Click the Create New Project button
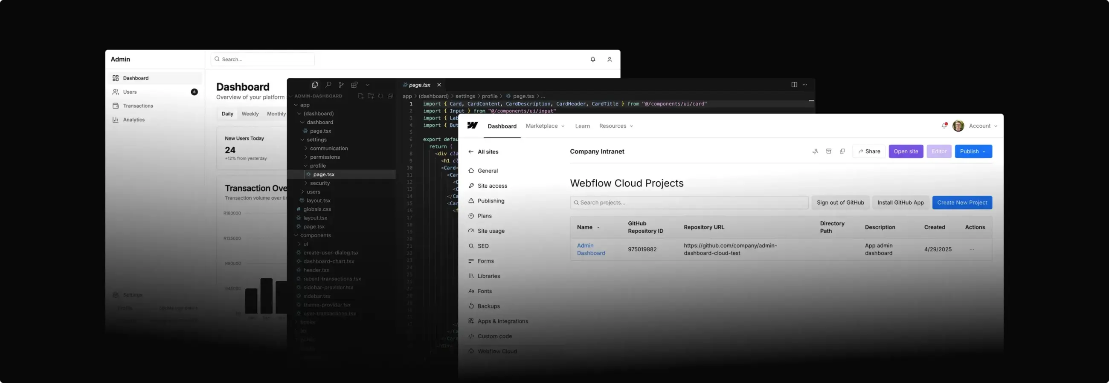Viewport: 1109px width, 383px height. [x=962, y=203]
